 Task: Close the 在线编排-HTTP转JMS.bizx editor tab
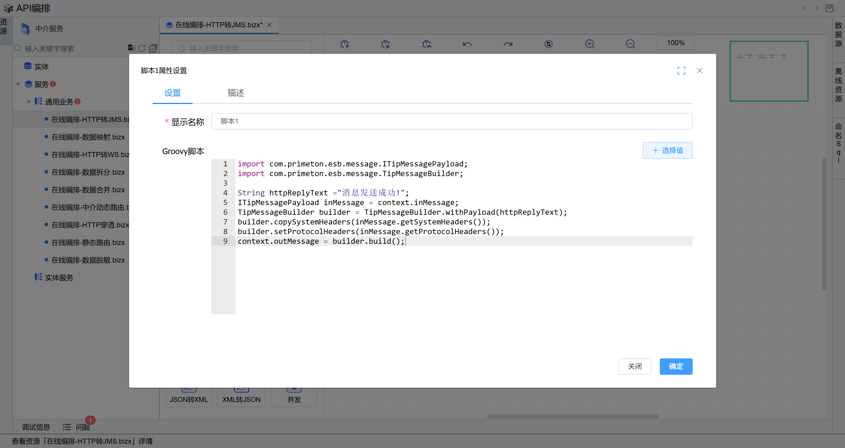coord(269,25)
